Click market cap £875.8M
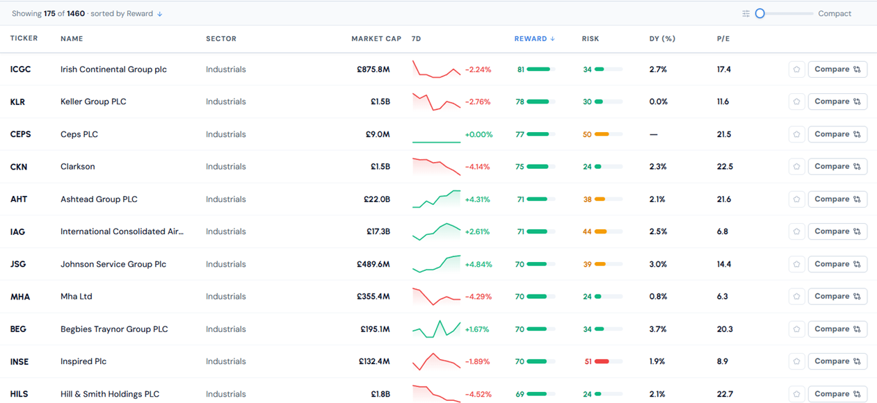This screenshot has width=877, height=403. [373, 69]
